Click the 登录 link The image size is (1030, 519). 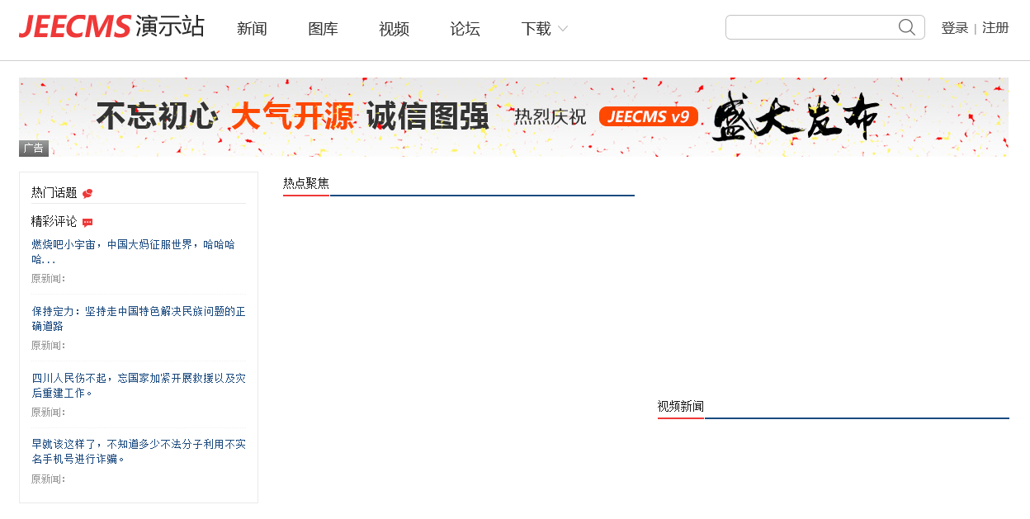(x=955, y=28)
